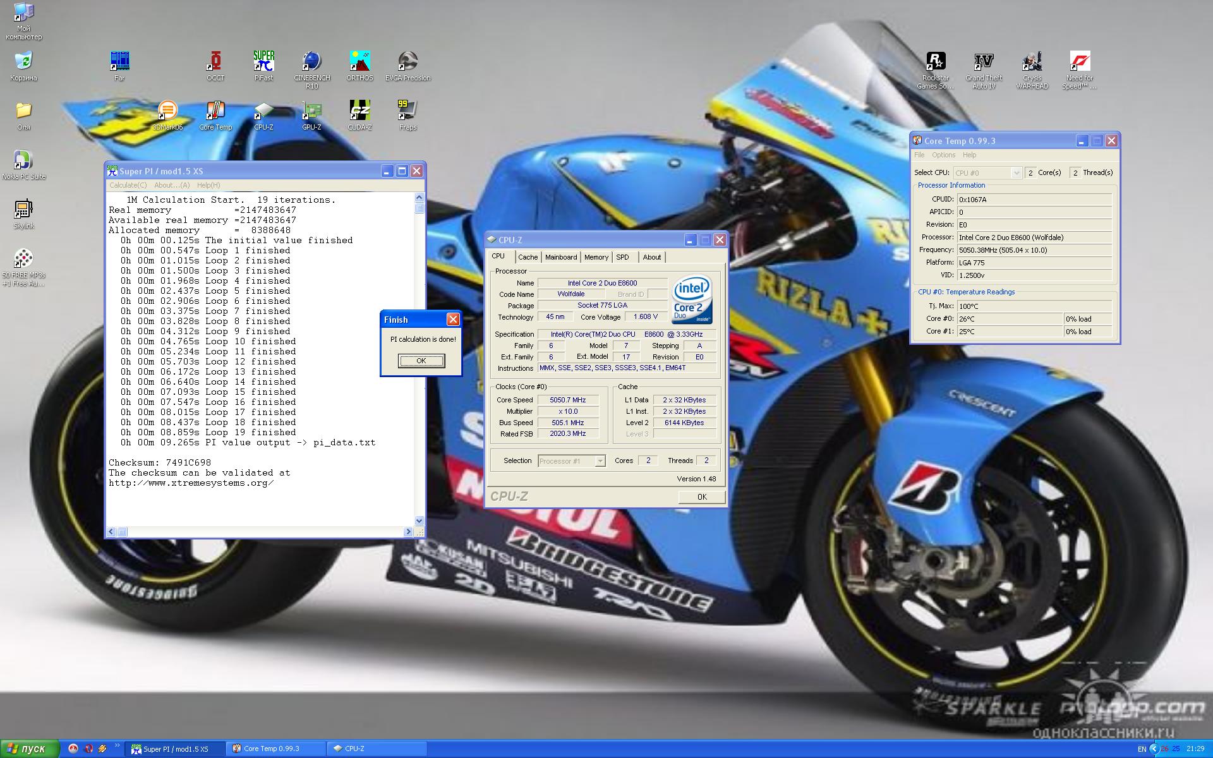Click the Loop 19 finished line
1213x758 pixels.
point(208,432)
